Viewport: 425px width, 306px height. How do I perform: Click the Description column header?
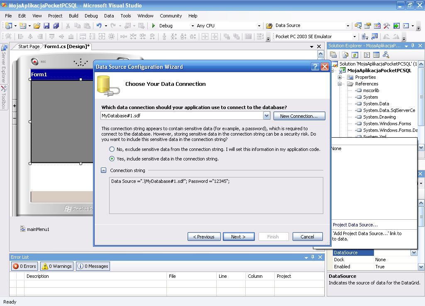95,276
